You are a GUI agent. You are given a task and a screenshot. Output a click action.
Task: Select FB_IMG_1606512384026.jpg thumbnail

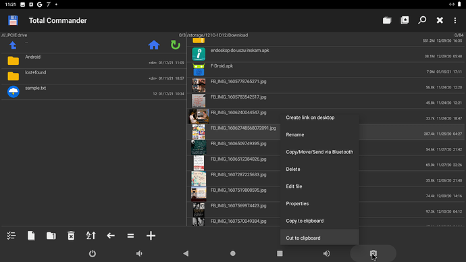coord(199,163)
